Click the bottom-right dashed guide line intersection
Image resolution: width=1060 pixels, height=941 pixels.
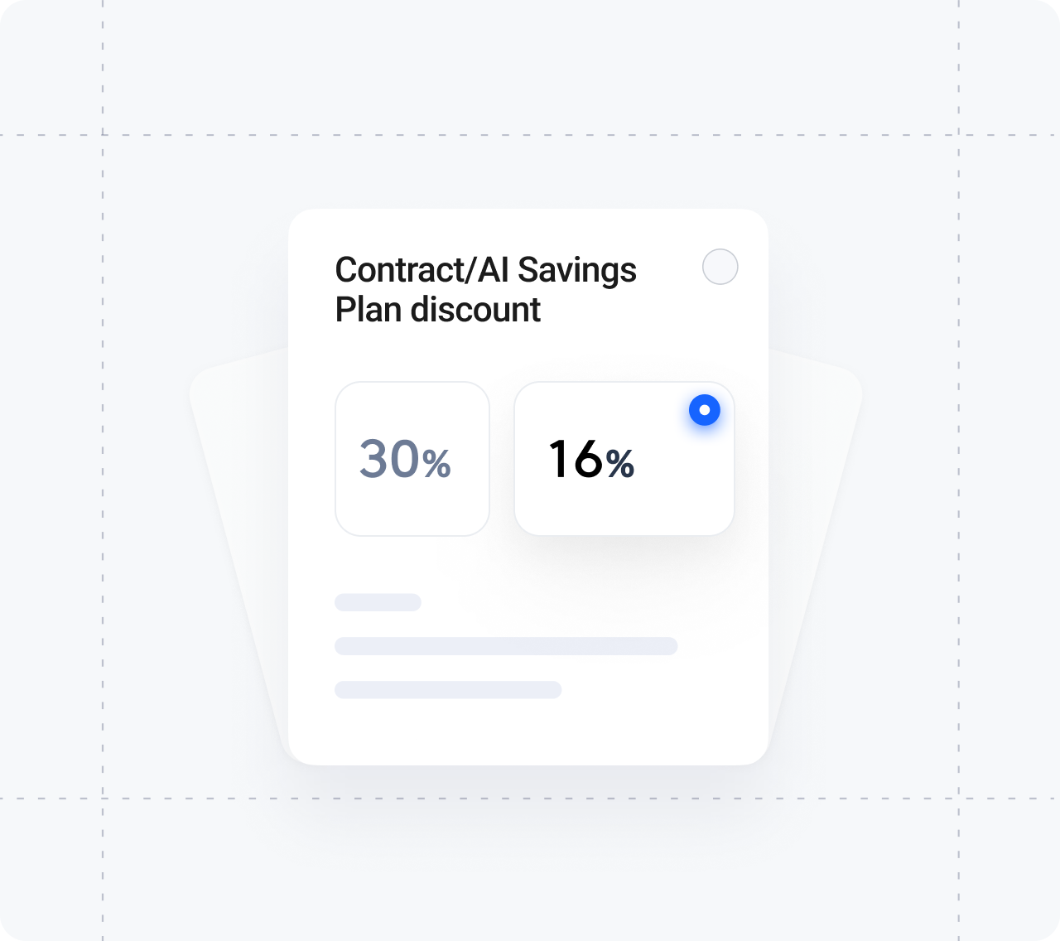coord(959,799)
